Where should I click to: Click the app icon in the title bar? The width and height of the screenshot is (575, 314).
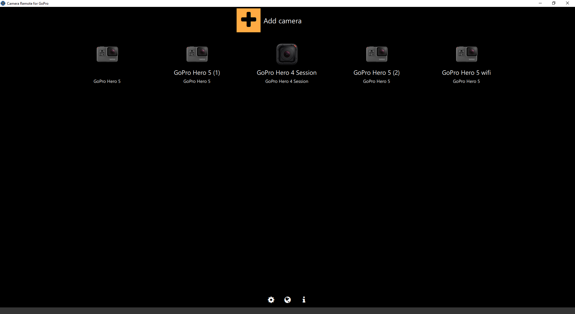tap(3, 3)
